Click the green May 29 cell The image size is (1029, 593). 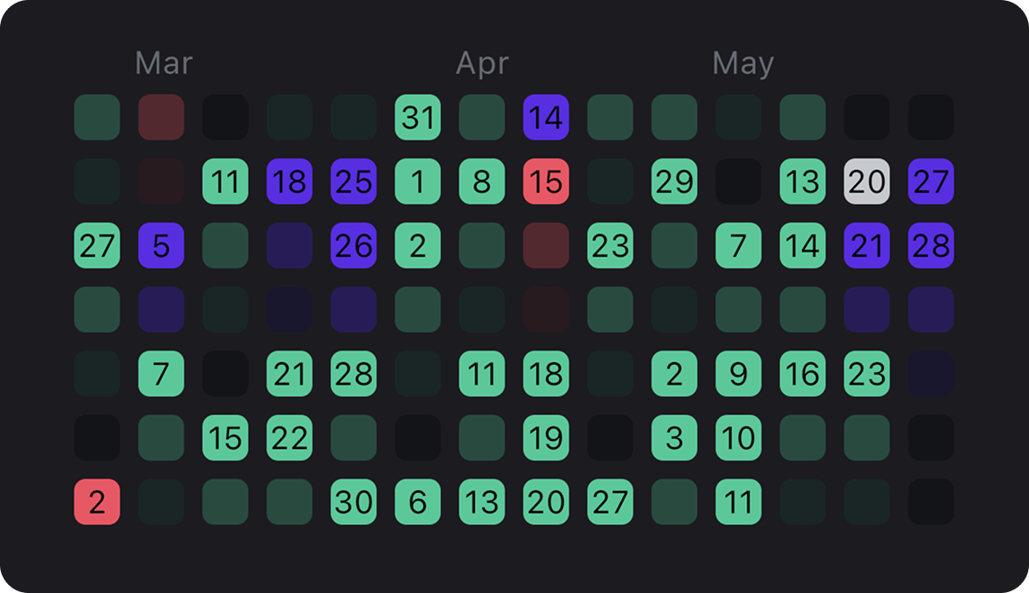point(674,182)
